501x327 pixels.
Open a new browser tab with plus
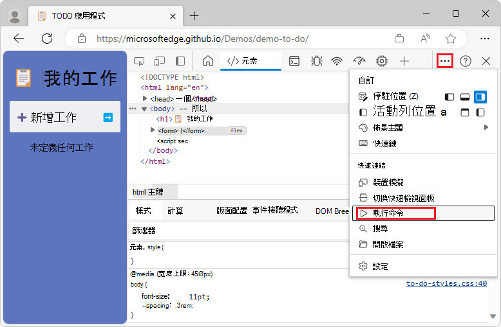[x=194, y=15]
